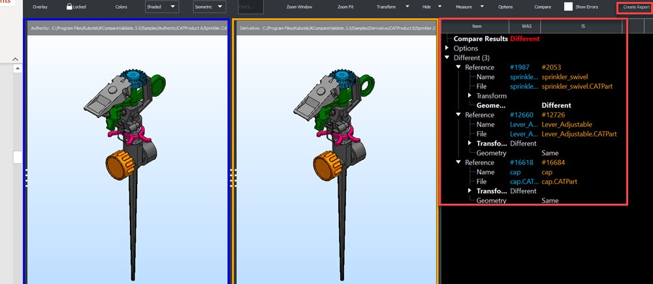Collapse the Reference #1987 node
This screenshot has width=653, height=284.
point(458,67)
